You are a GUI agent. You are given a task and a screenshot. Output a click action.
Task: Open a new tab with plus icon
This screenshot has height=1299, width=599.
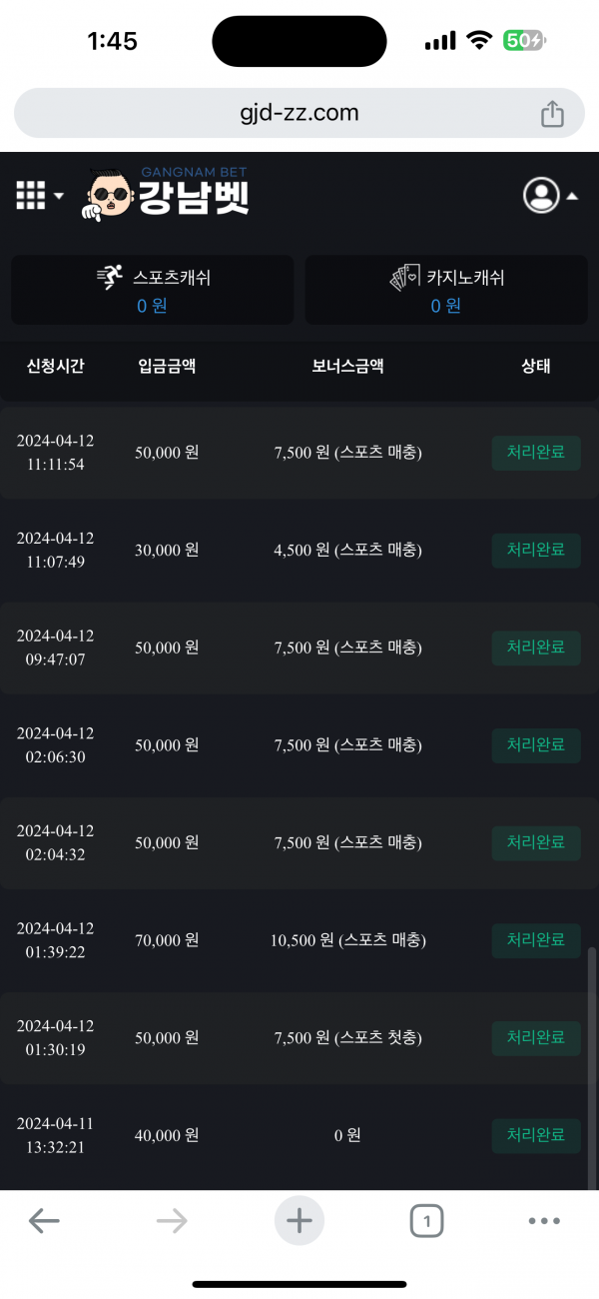[299, 1220]
